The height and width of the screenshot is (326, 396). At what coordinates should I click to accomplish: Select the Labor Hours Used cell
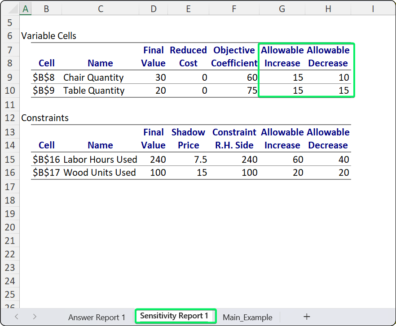100,159
